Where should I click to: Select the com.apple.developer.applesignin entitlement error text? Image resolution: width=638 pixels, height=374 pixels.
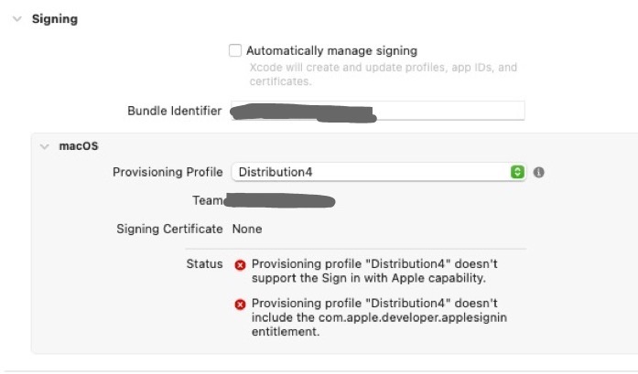click(379, 317)
